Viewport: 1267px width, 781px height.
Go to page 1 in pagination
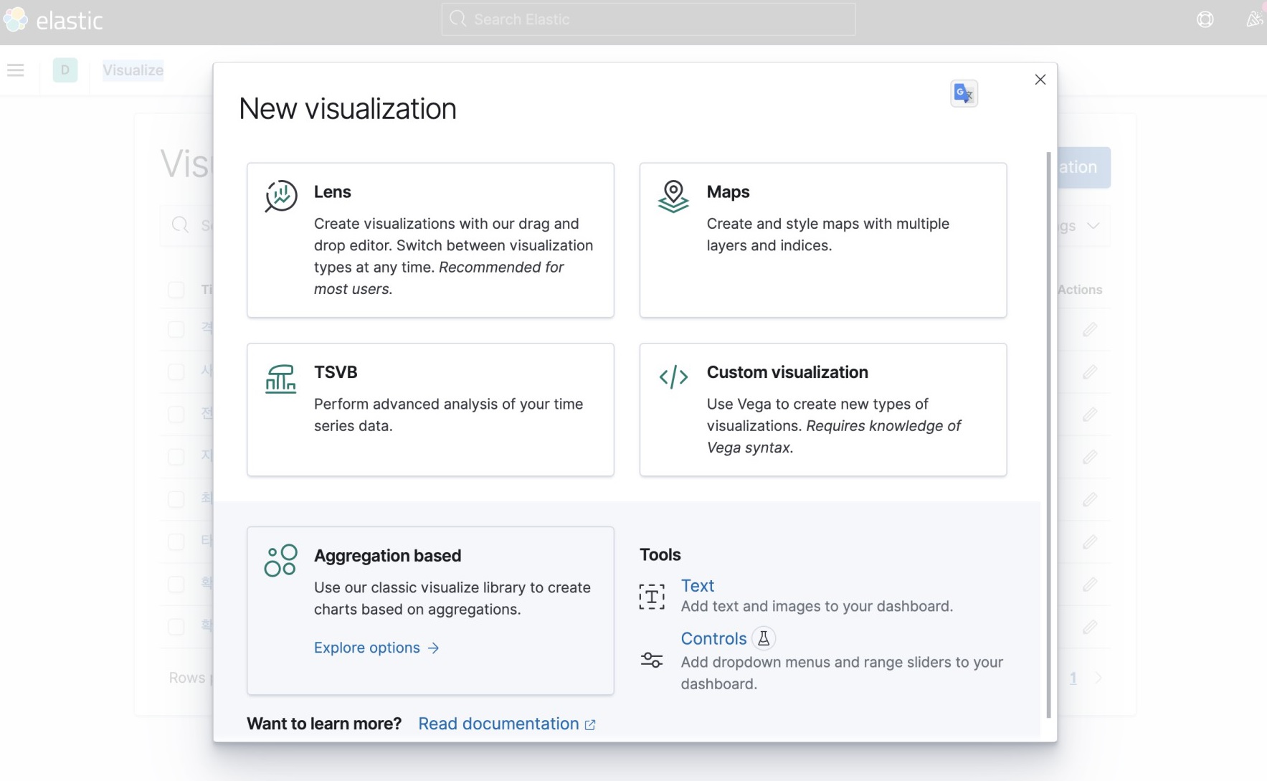1073,678
